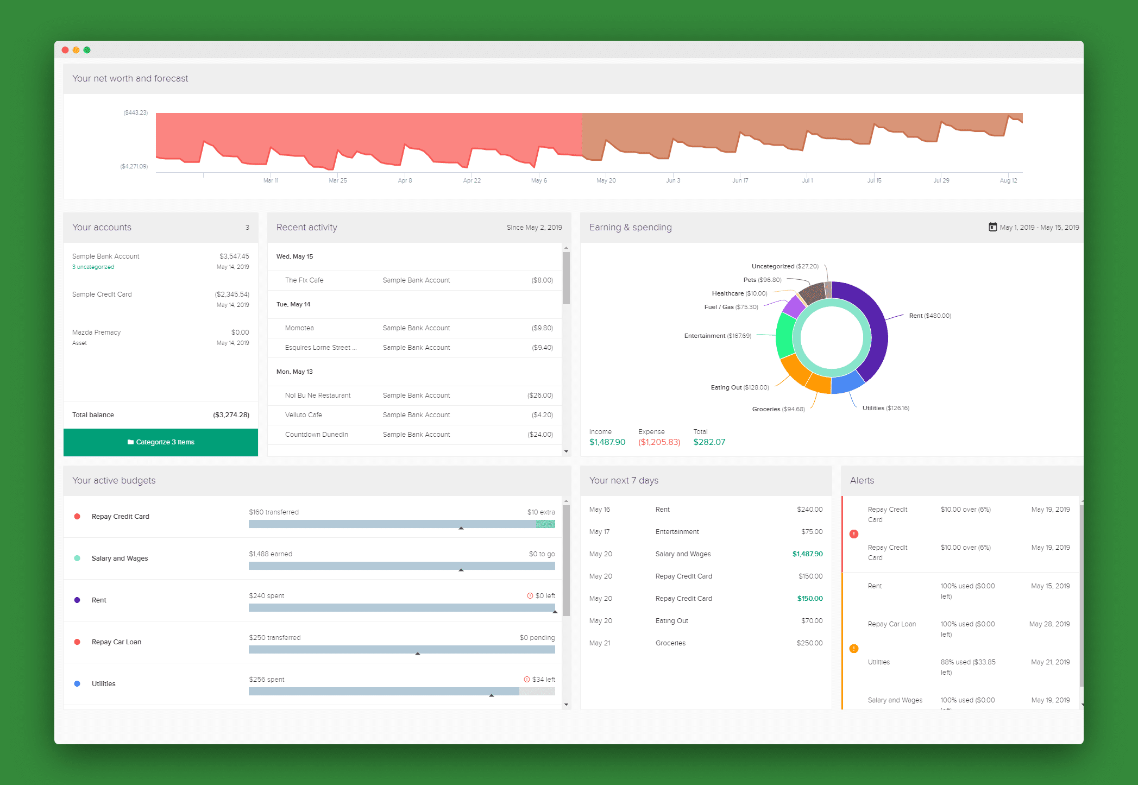Click scroll down arrow in active budgets
This screenshot has height=785, width=1138.
pyautogui.click(x=566, y=705)
